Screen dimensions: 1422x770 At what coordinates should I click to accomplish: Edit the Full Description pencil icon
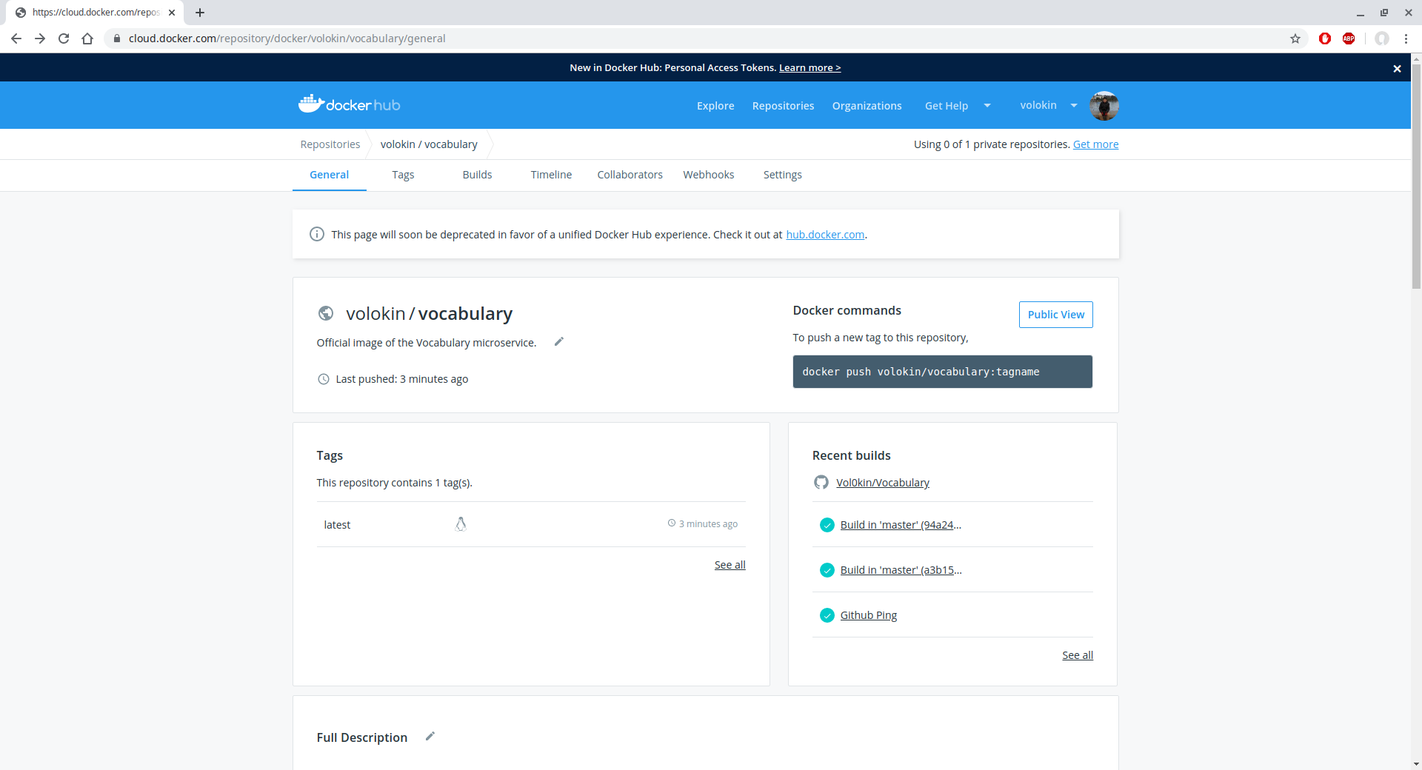[x=430, y=736]
